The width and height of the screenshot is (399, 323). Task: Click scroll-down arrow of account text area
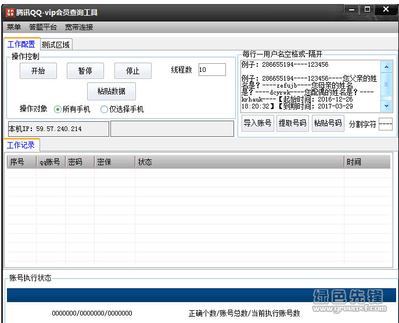(386, 106)
